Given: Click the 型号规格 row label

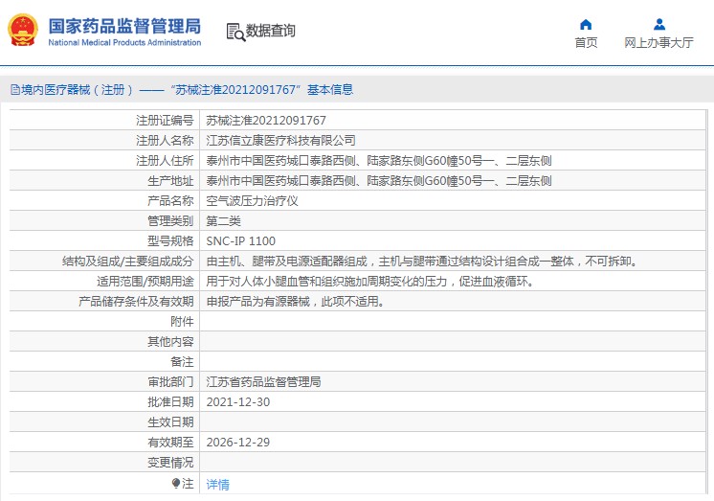Looking at the screenshot, I should (x=170, y=240).
